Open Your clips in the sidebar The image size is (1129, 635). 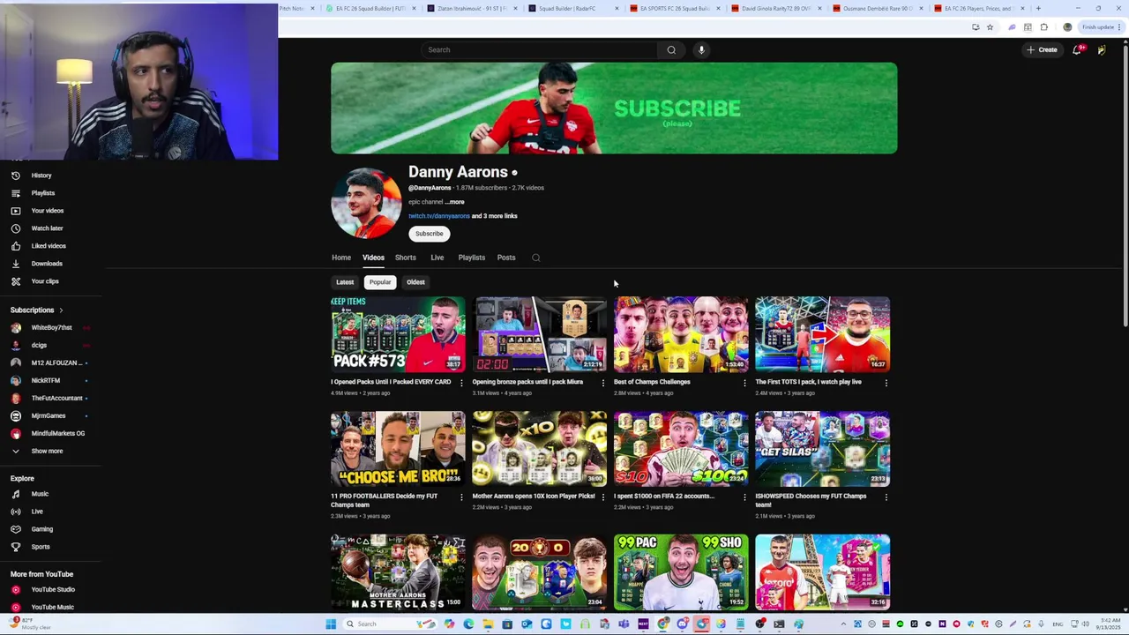pos(45,281)
